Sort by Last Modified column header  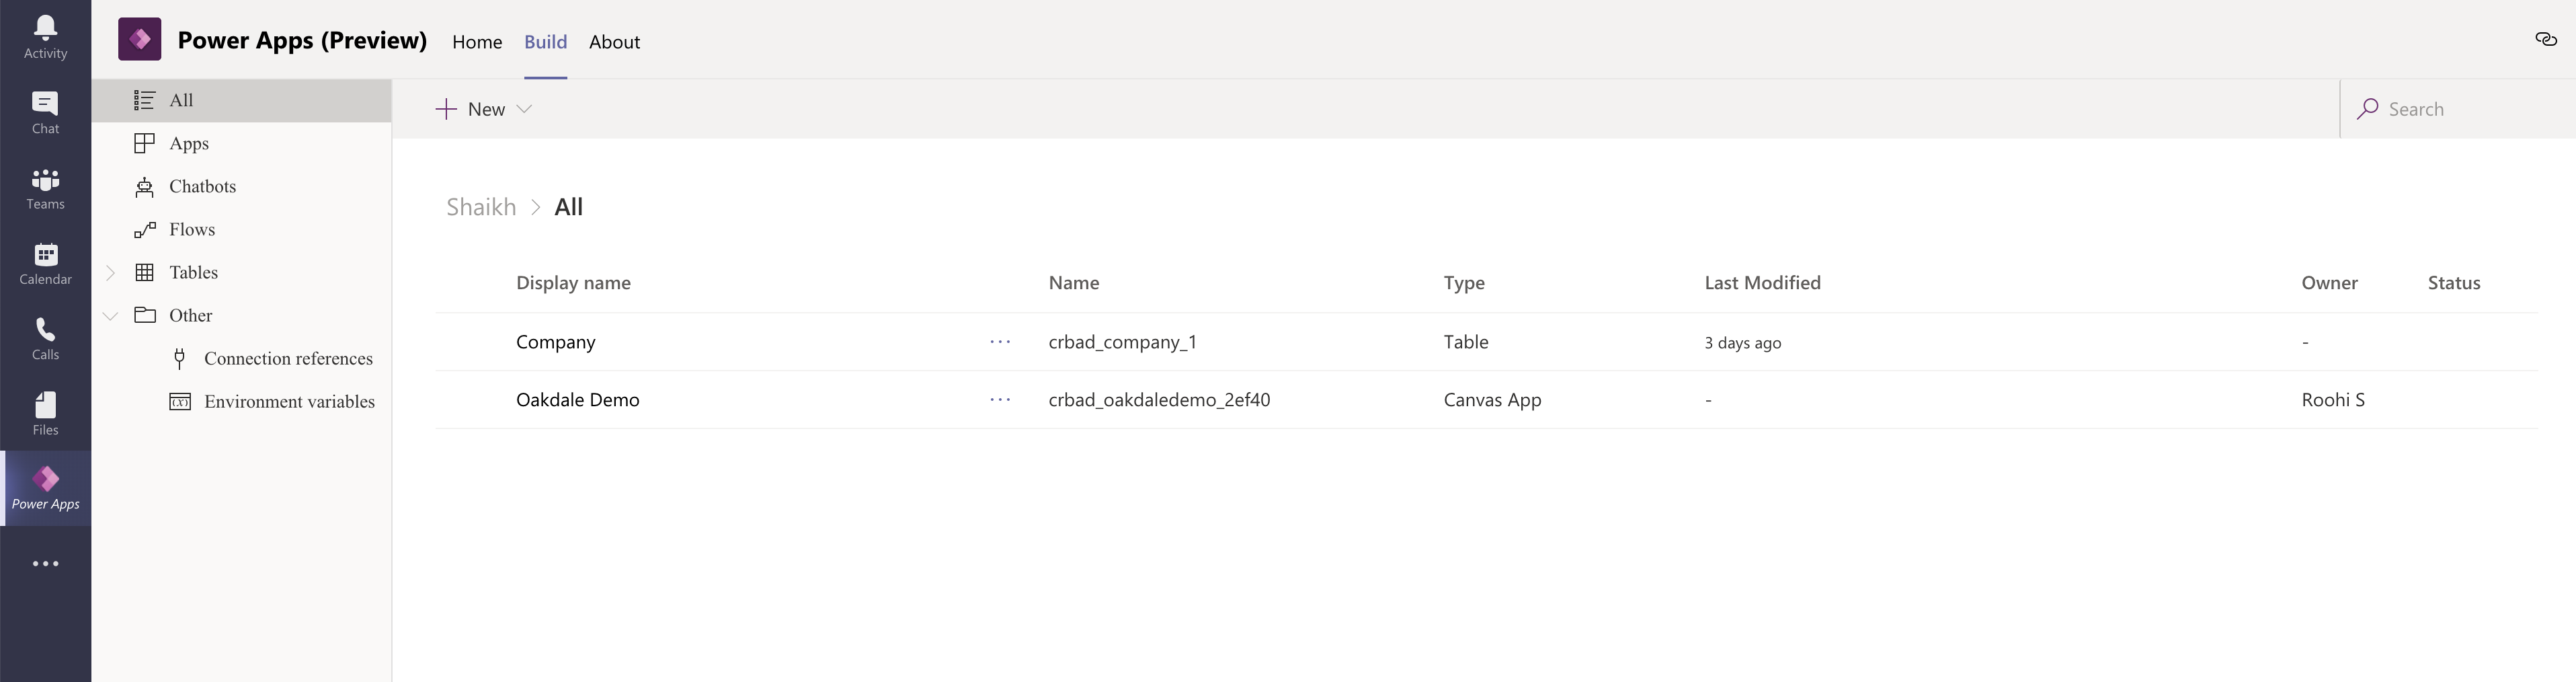point(1762,283)
